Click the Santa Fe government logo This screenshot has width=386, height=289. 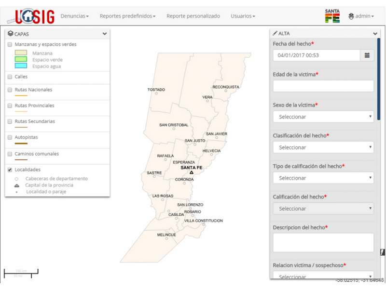(x=332, y=16)
